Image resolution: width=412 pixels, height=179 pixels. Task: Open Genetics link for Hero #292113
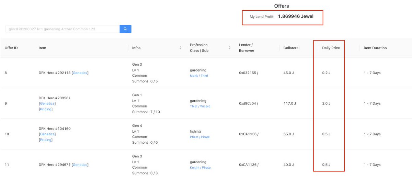pos(80,73)
